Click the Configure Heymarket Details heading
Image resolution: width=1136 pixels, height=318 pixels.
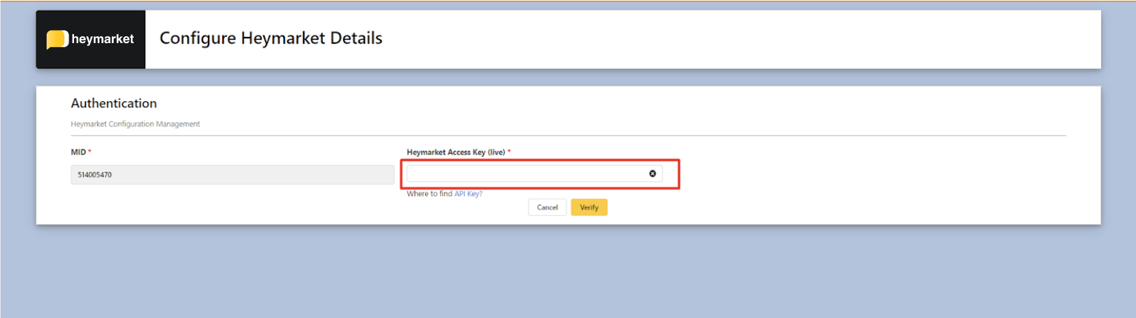(271, 38)
